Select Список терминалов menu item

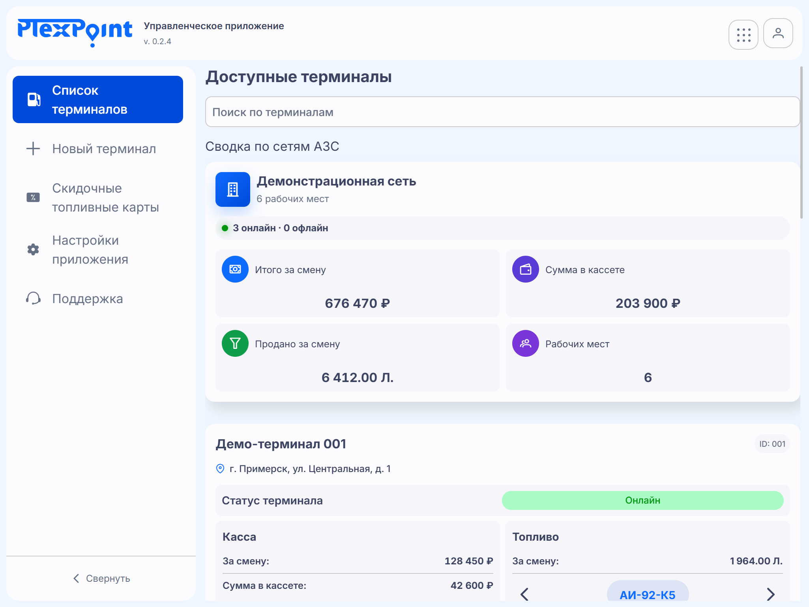98,99
